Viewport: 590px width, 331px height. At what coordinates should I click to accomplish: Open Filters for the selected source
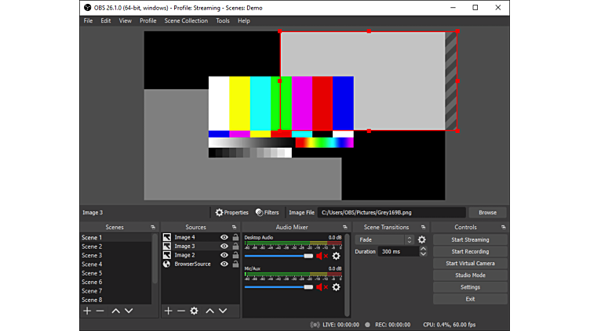tap(267, 212)
